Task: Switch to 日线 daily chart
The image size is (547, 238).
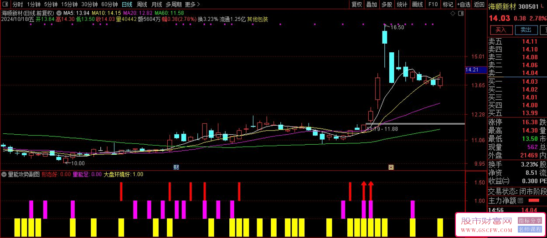Action: click(x=127, y=5)
